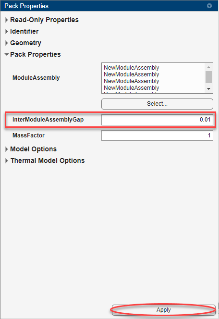The image size is (219, 319).
Task: Click the Thermal Model Options heading
Action: pyautogui.click(x=48, y=160)
